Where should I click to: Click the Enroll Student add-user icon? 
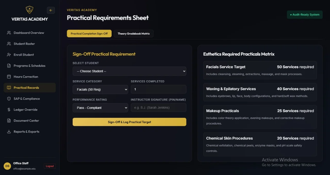pos(9,55)
